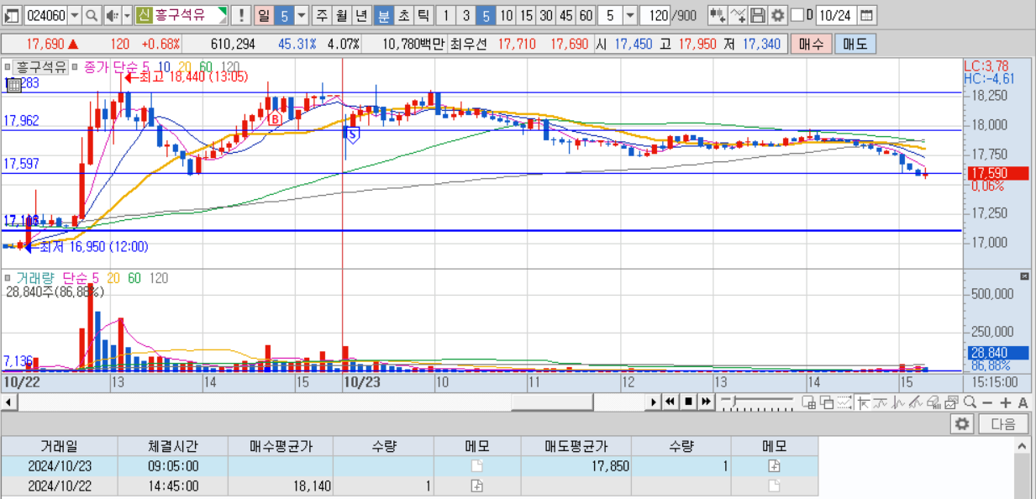
Task: Open the sell memo icon in 10/23 row
Action: [774, 466]
